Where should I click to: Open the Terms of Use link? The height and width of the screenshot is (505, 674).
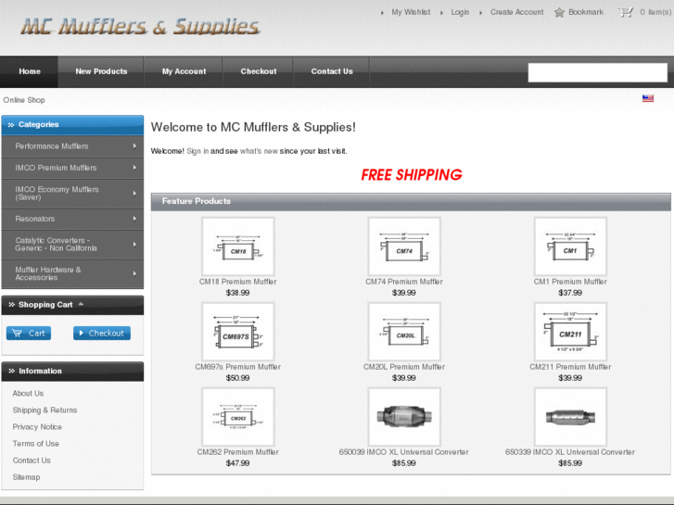(x=35, y=444)
